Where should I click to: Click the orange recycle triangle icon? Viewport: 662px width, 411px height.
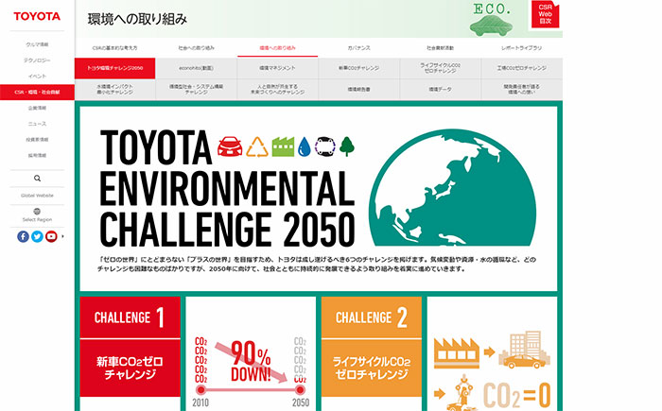tap(257, 146)
